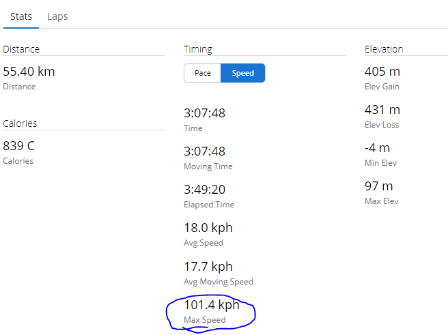Click the Moving Time label
The image size is (448, 335).
point(208,166)
